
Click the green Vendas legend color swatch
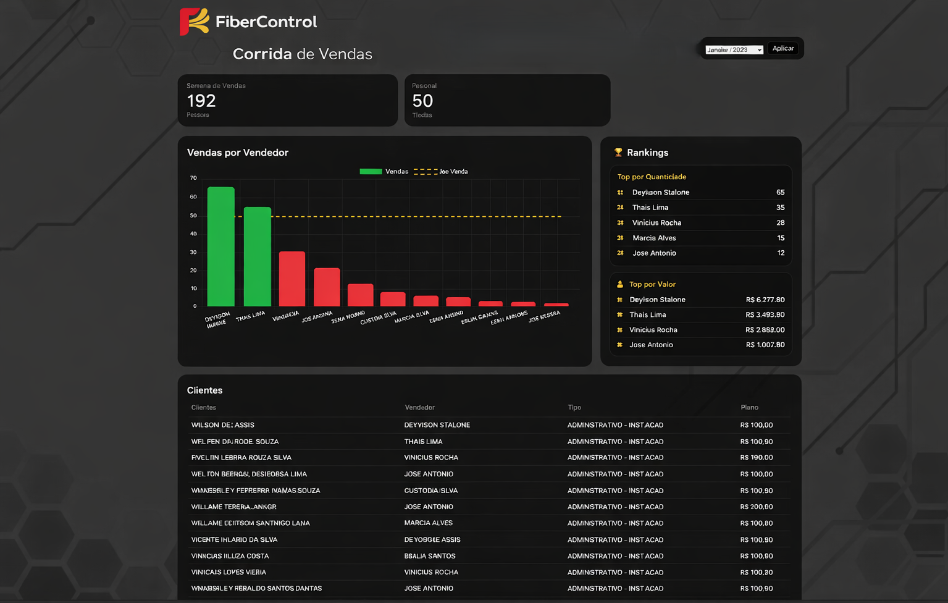(x=371, y=172)
